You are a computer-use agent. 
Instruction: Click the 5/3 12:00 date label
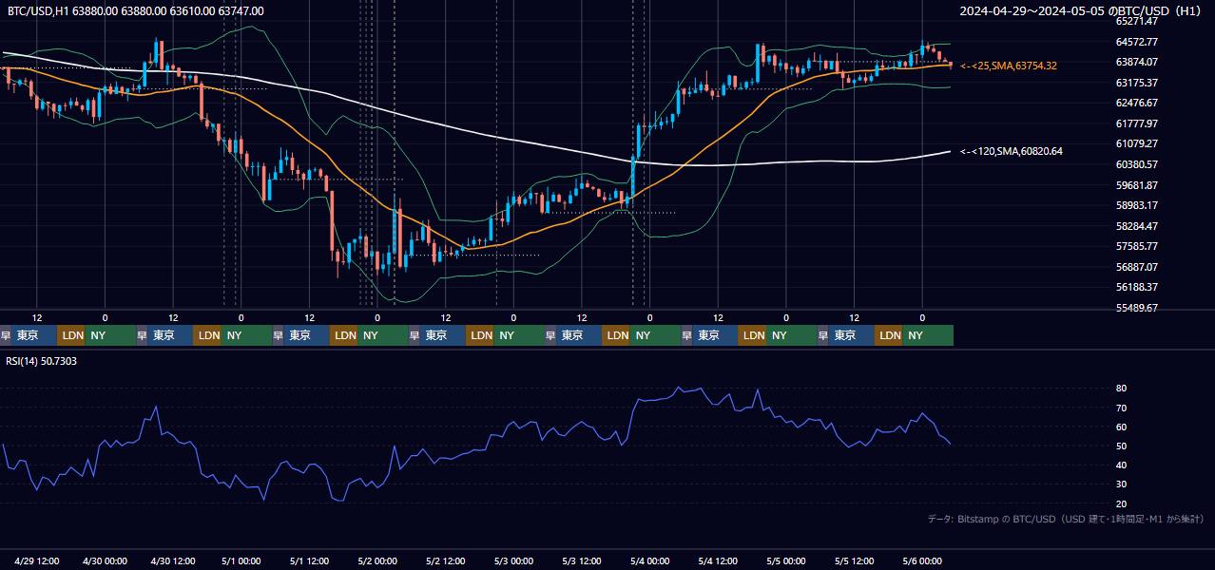(582, 560)
